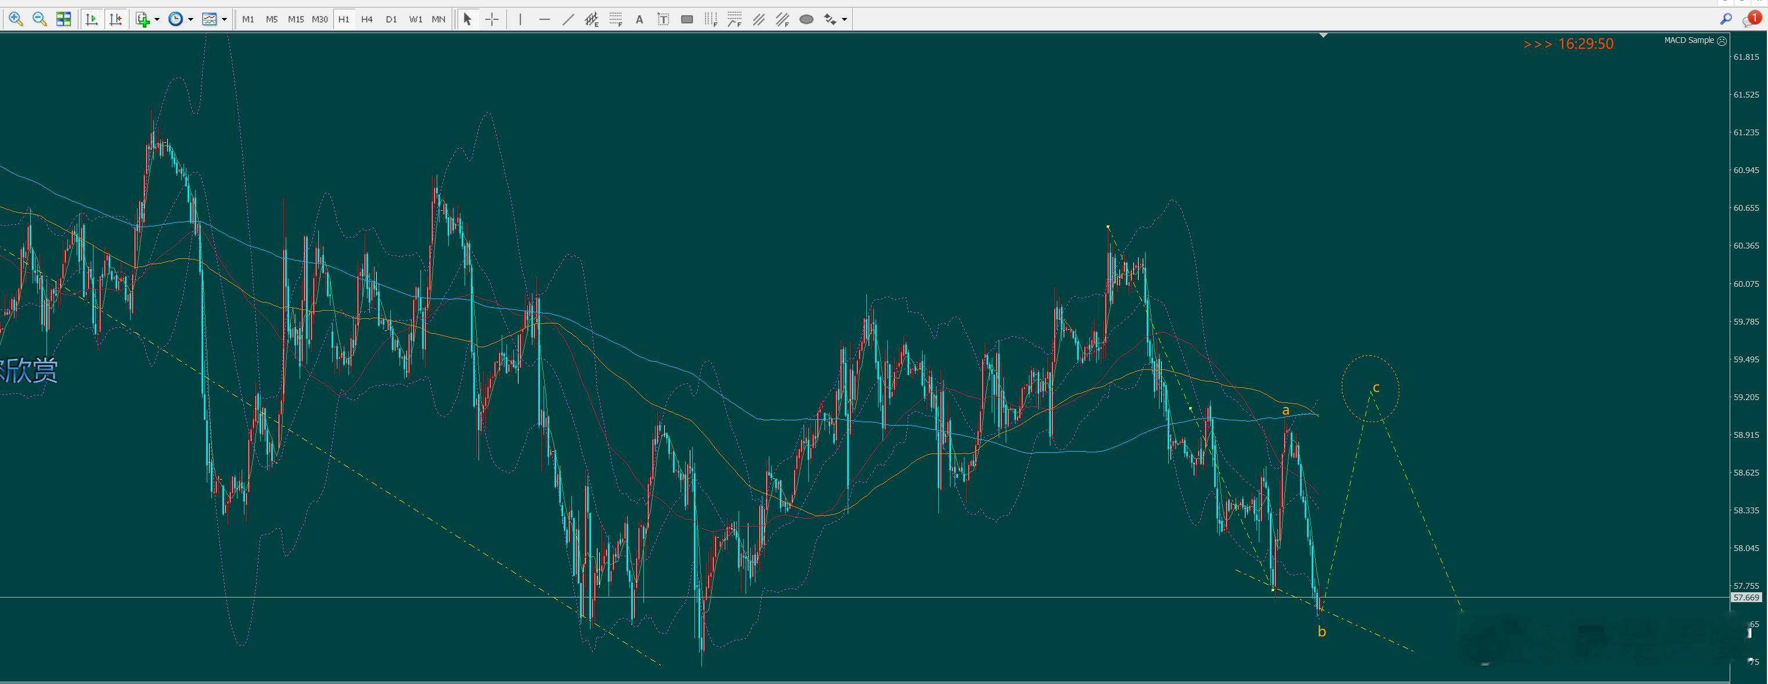The height and width of the screenshot is (684, 1768).
Task: Click the MACD Sample expert label
Action: coord(1688,41)
